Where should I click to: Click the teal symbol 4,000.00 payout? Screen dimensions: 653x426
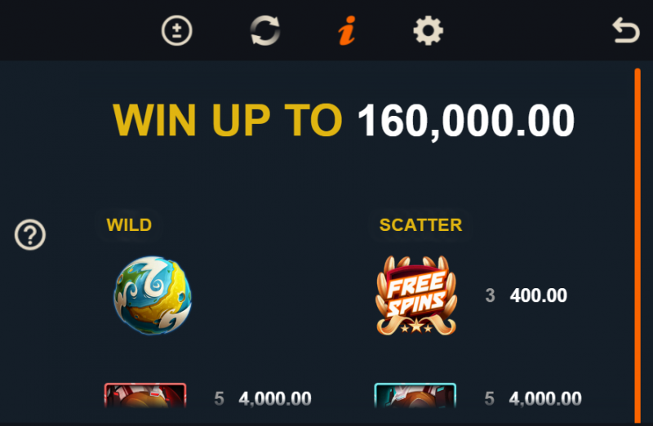545,399
